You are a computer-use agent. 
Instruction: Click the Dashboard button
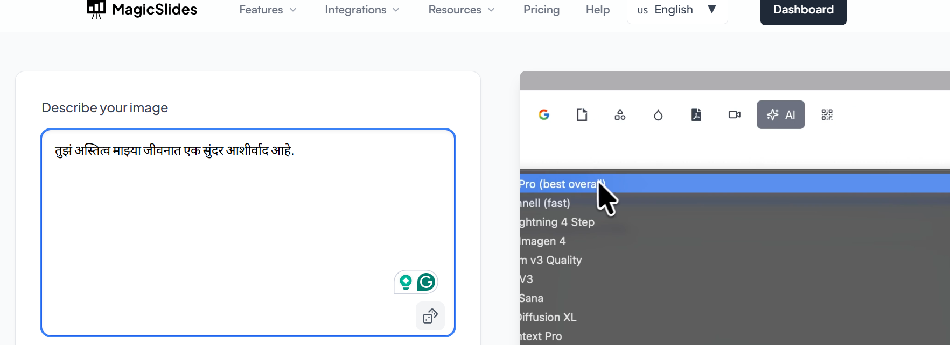point(803,10)
